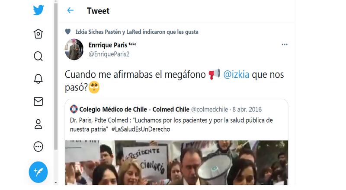Click the Colmed Chile logo avatar
The height and width of the screenshot is (190, 346).
point(74,109)
